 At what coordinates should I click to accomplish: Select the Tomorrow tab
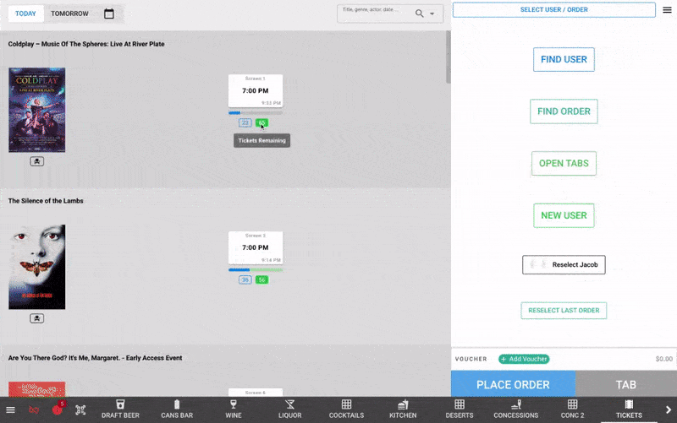(69, 14)
